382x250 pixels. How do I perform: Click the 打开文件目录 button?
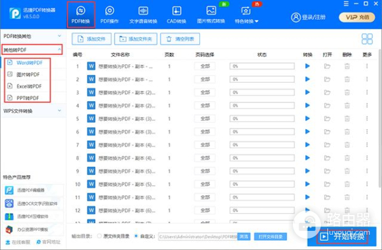[x=271, y=237]
